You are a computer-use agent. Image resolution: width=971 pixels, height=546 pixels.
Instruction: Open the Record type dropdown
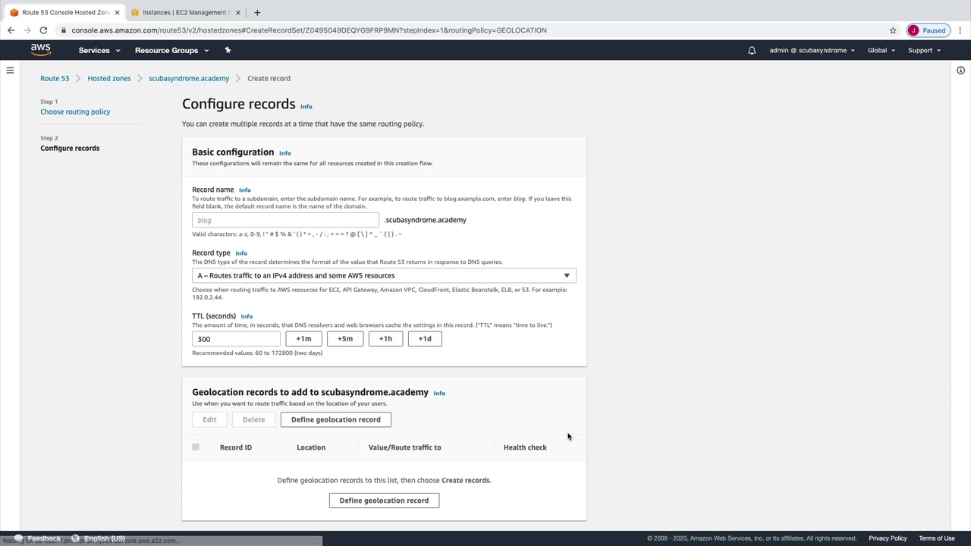(384, 275)
